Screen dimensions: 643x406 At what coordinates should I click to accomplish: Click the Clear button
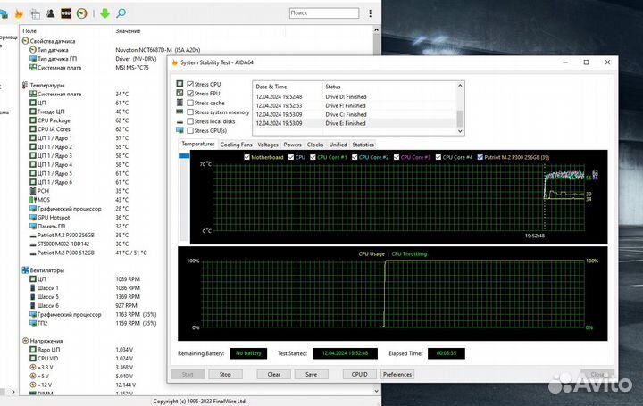273,374
